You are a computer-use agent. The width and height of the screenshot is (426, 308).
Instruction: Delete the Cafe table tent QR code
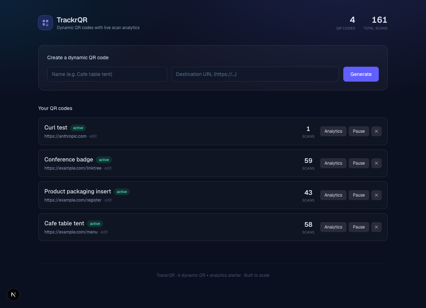(x=376, y=227)
